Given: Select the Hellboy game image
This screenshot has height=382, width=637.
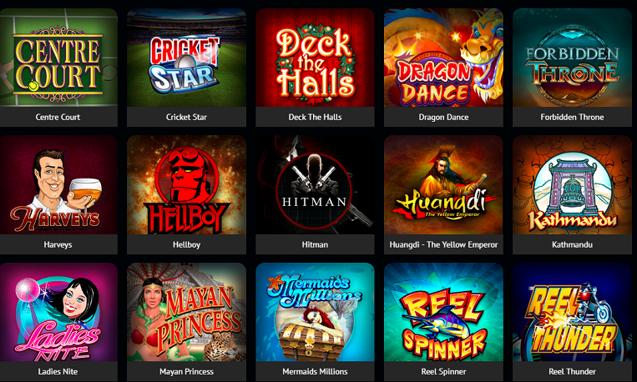Looking at the screenshot, I should tap(186, 184).
